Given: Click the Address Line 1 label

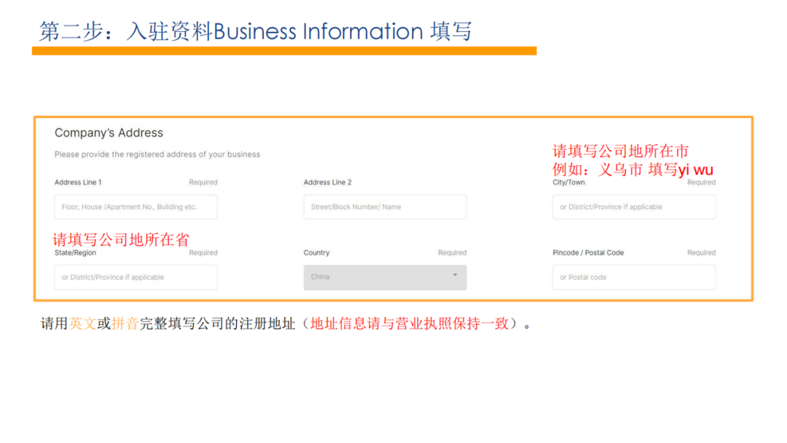Looking at the screenshot, I should coord(78,182).
